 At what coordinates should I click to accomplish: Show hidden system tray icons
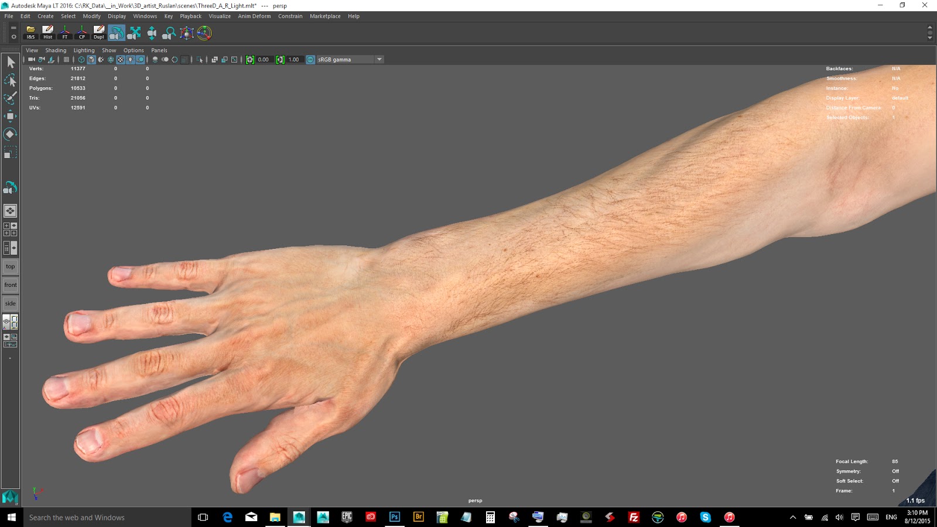click(x=793, y=518)
